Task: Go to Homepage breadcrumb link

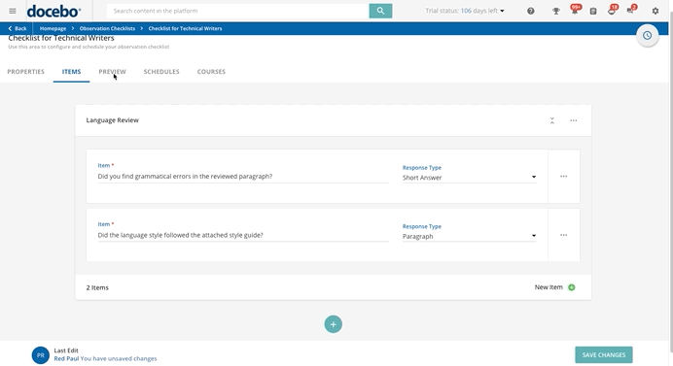Action: point(53,28)
